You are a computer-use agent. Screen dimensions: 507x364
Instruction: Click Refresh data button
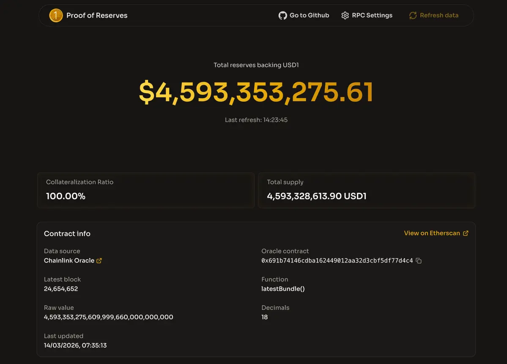coord(433,16)
